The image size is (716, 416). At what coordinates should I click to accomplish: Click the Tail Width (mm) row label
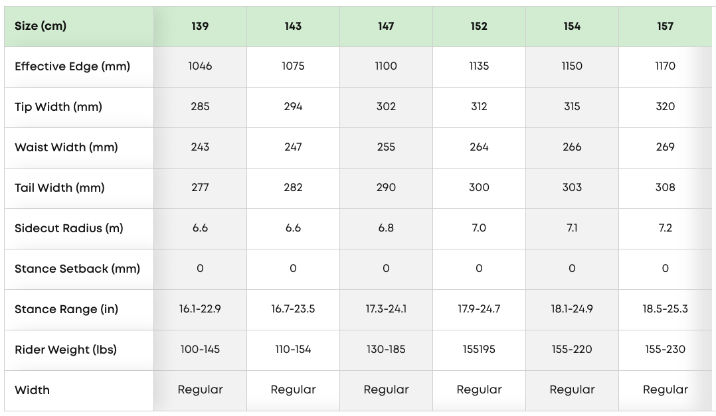[60, 188]
